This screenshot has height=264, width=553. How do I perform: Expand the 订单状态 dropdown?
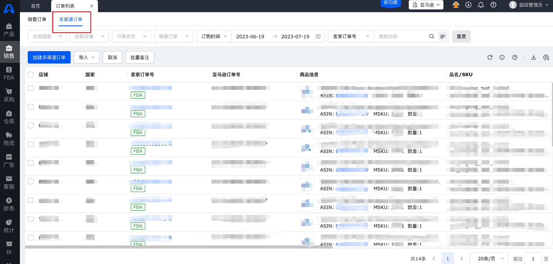(131, 36)
